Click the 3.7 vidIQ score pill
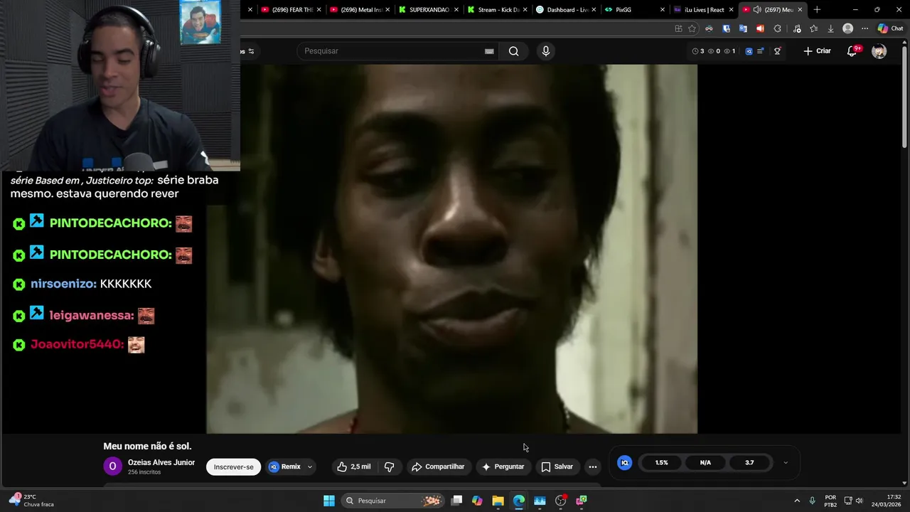Image resolution: width=910 pixels, height=512 pixels. (749, 463)
